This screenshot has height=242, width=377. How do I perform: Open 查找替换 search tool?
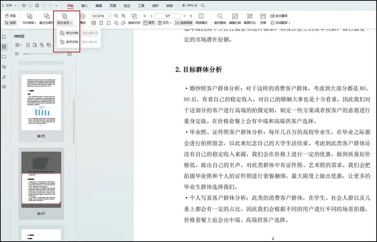pos(220,16)
